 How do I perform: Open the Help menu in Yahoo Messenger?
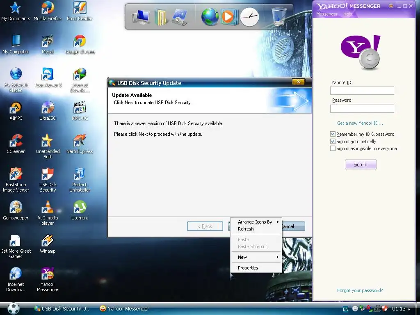click(347, 14)
